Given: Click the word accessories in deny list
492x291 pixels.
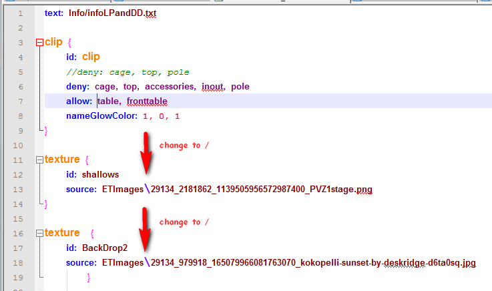Looking at the screenshot, I should (170, 87).
